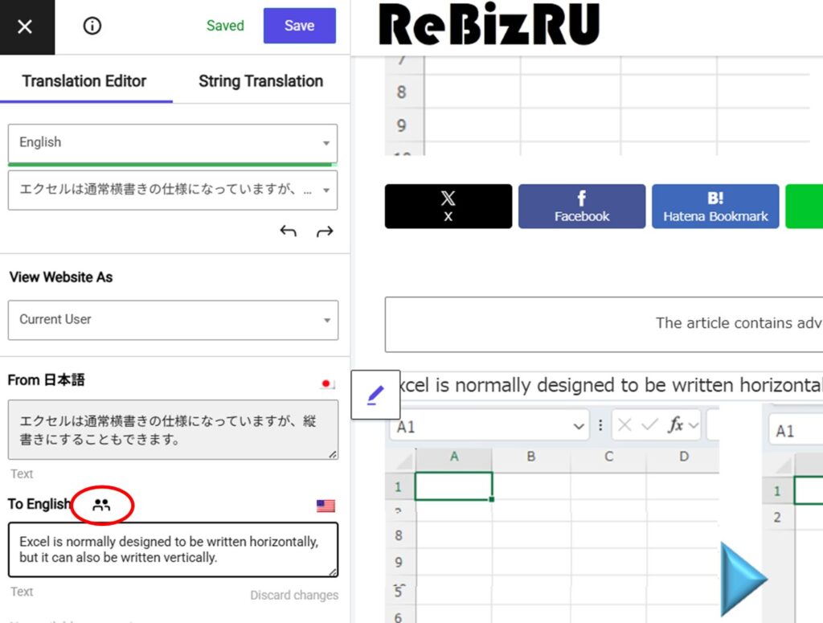Click the green Saved status text

tap(225, 26)
